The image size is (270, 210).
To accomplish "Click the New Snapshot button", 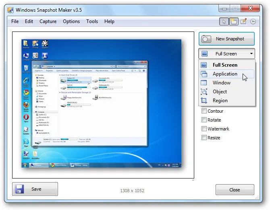I will click(x=226, y=39).
